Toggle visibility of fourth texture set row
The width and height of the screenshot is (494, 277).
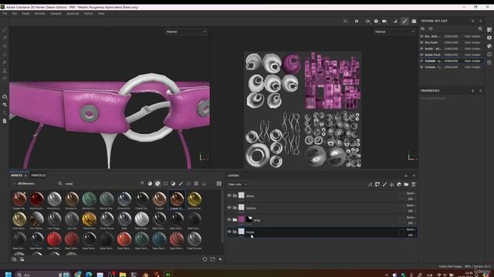coord(422,55)
